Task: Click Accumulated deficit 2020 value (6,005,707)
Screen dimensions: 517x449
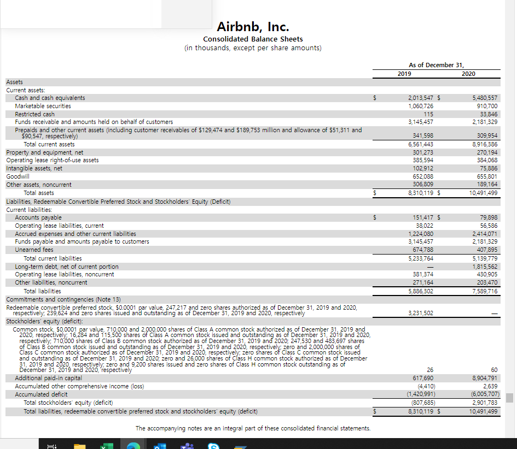Action: 485,394
